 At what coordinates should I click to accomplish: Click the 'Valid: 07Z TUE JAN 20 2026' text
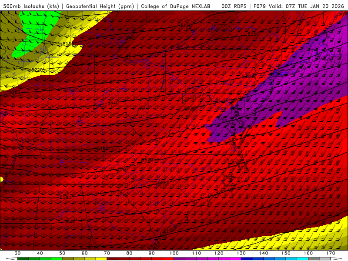307,6
